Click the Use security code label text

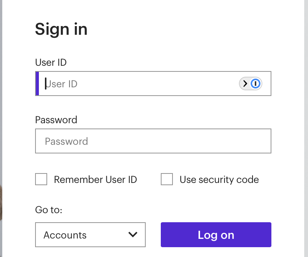click(x=219, y=180)
